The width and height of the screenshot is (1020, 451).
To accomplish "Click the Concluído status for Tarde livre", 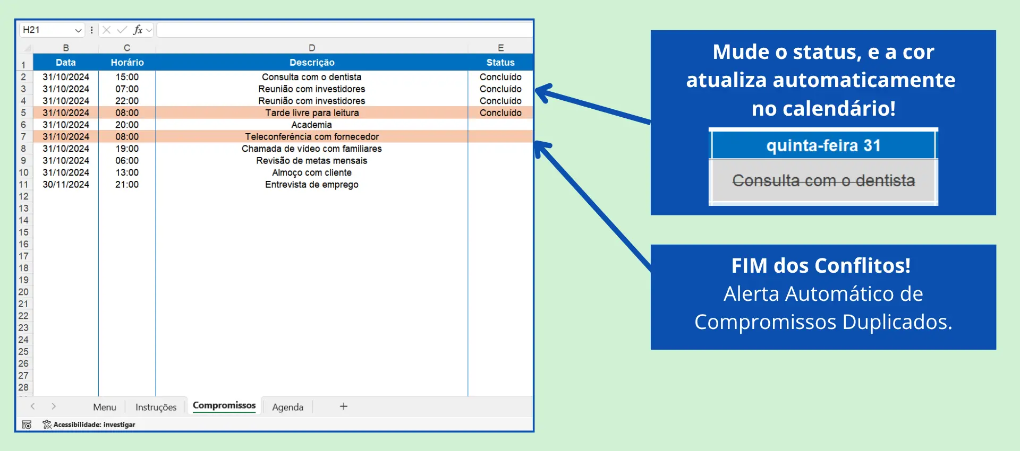I will [500, 113].
